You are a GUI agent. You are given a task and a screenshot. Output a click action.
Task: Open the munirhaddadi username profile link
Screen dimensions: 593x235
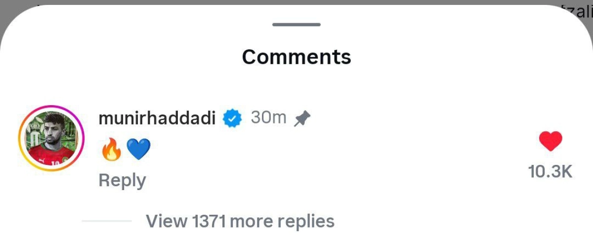tap(157, 118)
